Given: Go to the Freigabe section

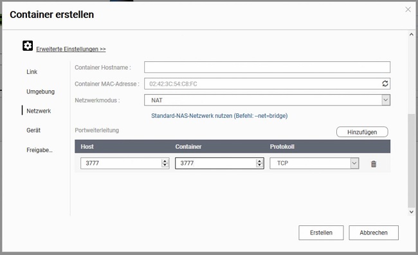Looking at the screenshot, I should click(39, 150).
